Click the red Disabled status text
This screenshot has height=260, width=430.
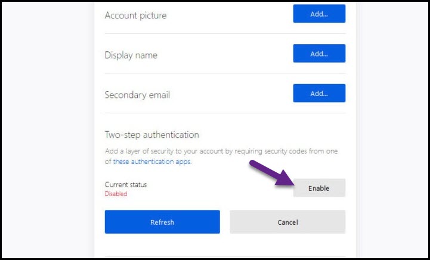tap(116, 194)
